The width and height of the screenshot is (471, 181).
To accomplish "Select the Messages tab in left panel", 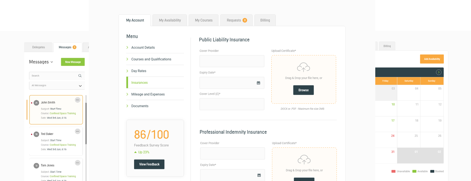I will pyautogui.click(x=67, y=47).
